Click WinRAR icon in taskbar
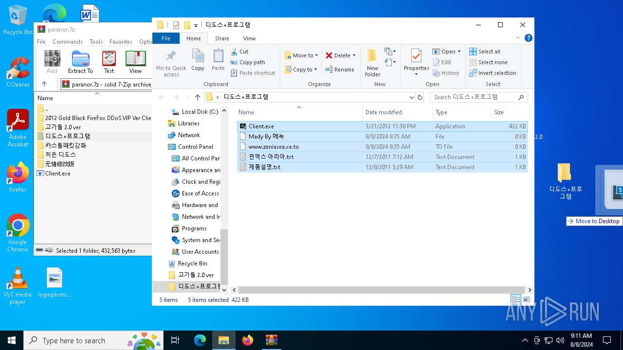The image size is (623, 350). (x=272, y=340)
